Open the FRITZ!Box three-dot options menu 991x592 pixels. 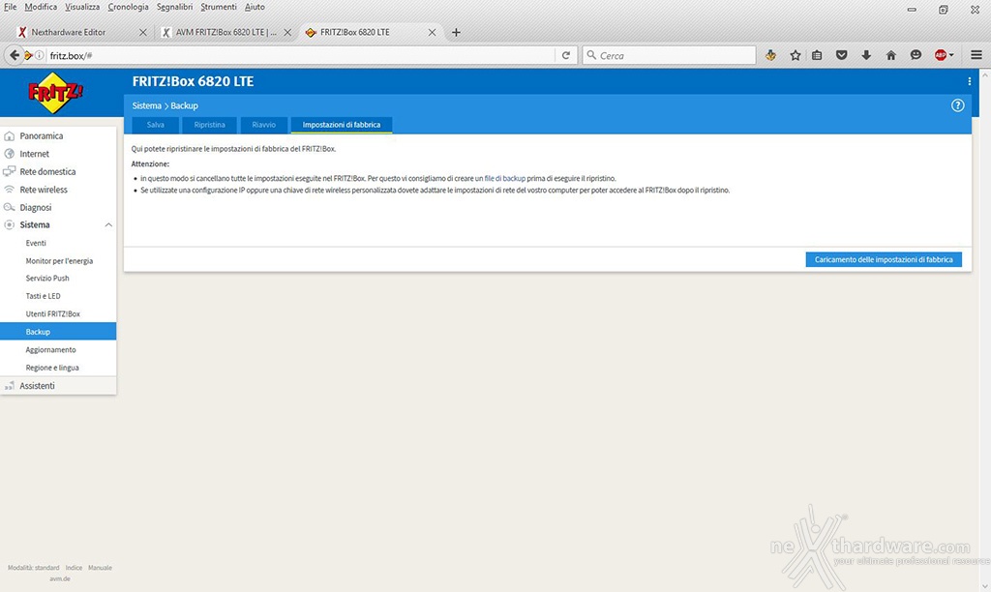pyautogui.click(x=969, y=81)
